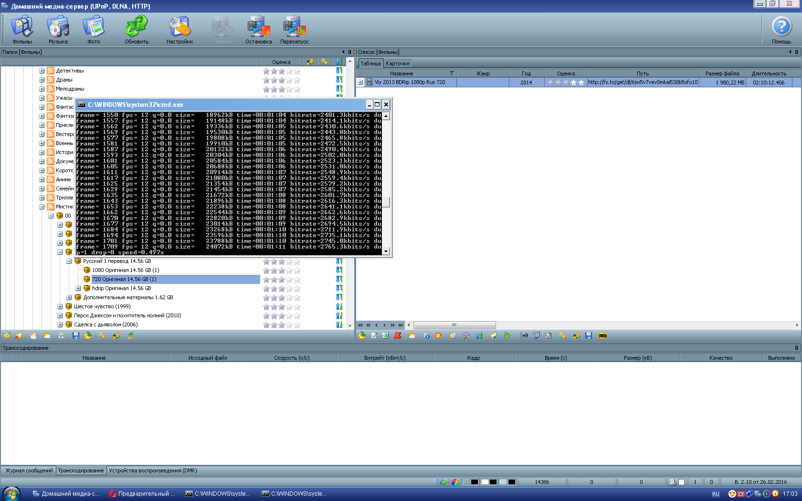Open the Журнал сообщений tab

tap(29, 470)
